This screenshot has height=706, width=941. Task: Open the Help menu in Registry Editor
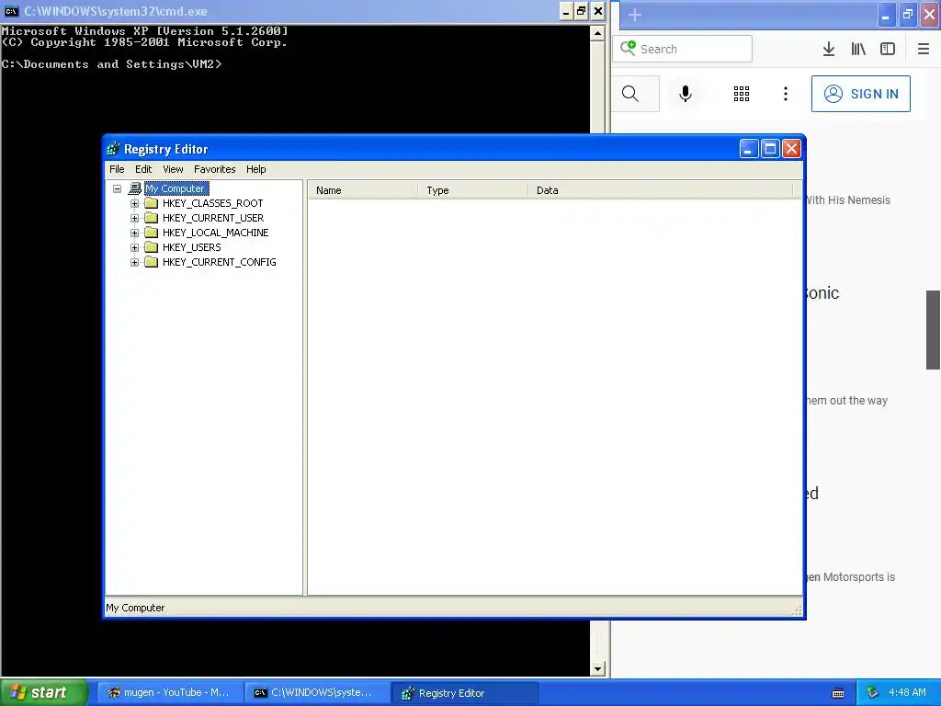(x=255, y=169)
